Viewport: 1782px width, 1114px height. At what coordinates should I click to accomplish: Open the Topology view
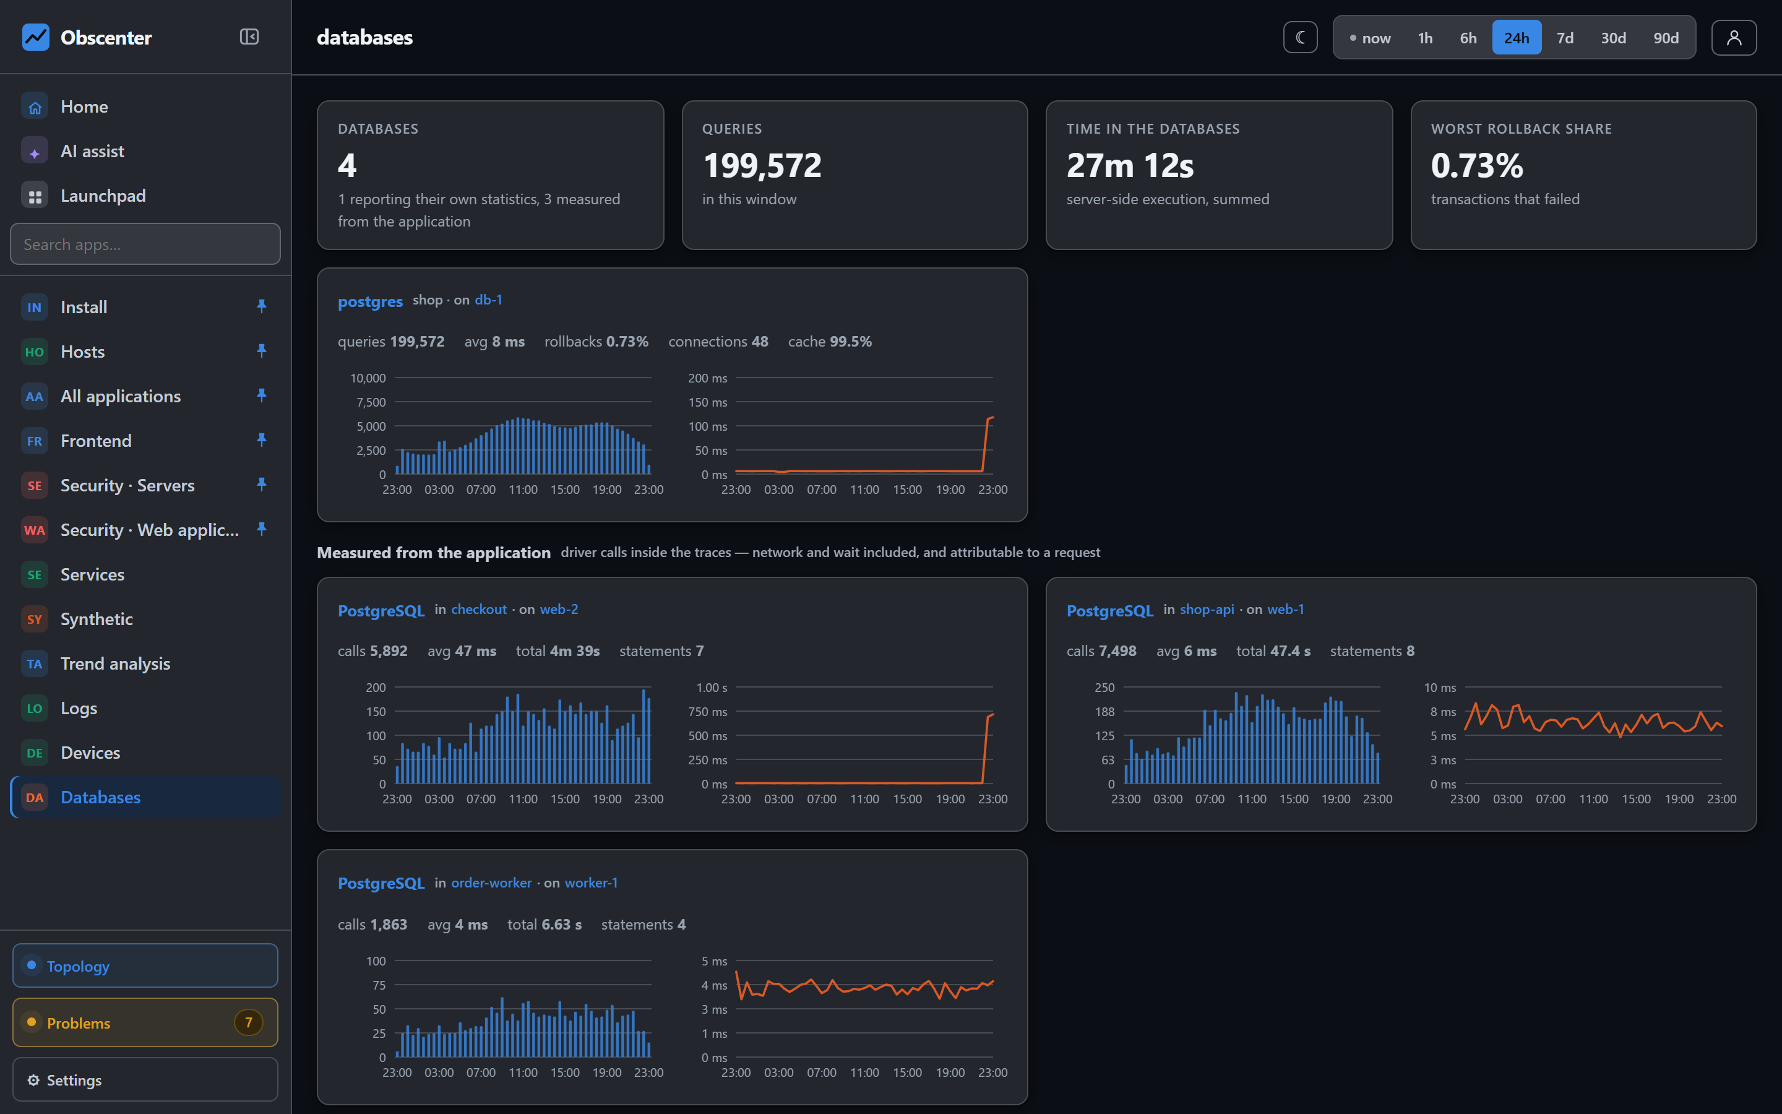tap(145, 965)
